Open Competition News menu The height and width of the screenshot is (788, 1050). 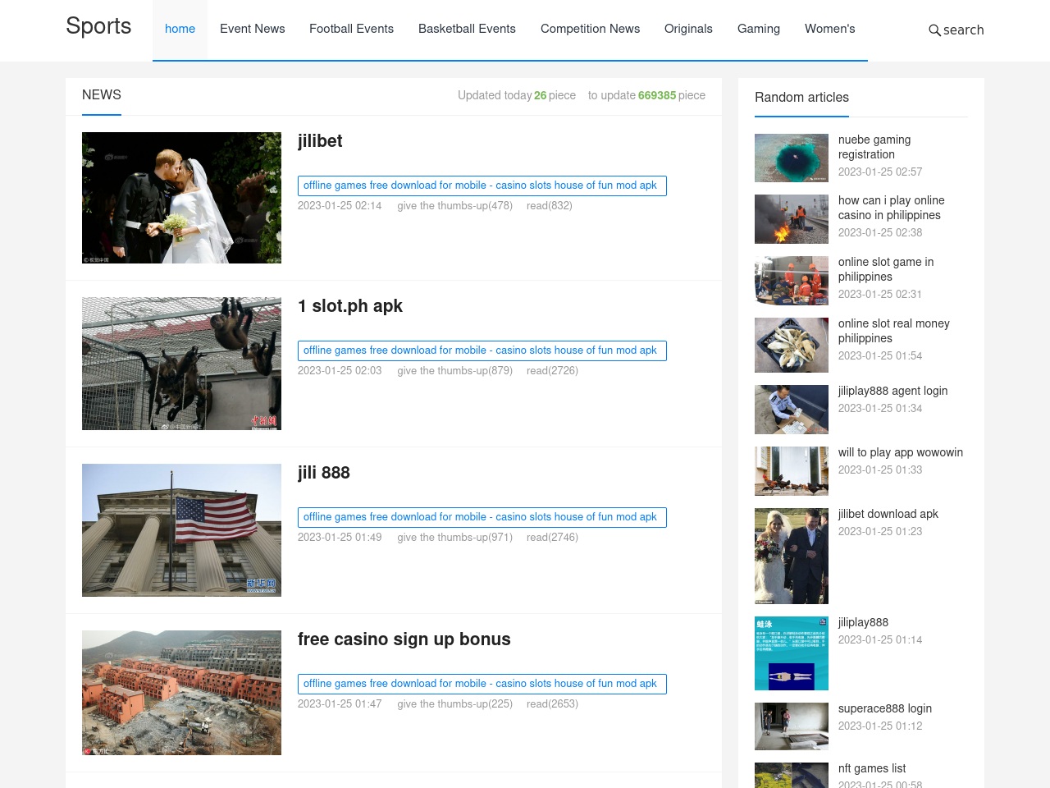(x=590, y=29)
